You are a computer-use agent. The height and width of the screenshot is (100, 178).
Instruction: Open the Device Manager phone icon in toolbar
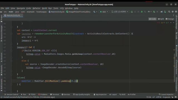click(x=165, y=12)
